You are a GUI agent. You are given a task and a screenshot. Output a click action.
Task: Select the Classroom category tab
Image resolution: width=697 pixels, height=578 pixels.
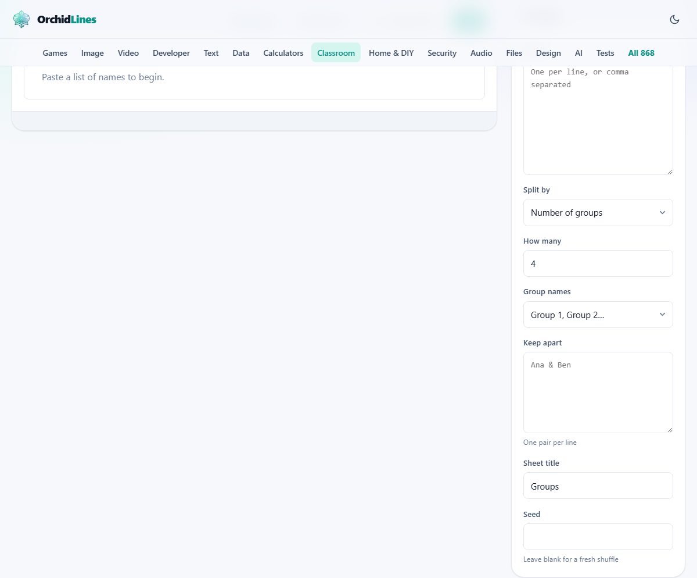[336, 53]
